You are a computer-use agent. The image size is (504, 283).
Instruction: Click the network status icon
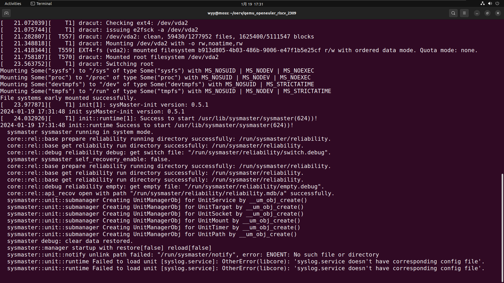[x=482, y=4]
